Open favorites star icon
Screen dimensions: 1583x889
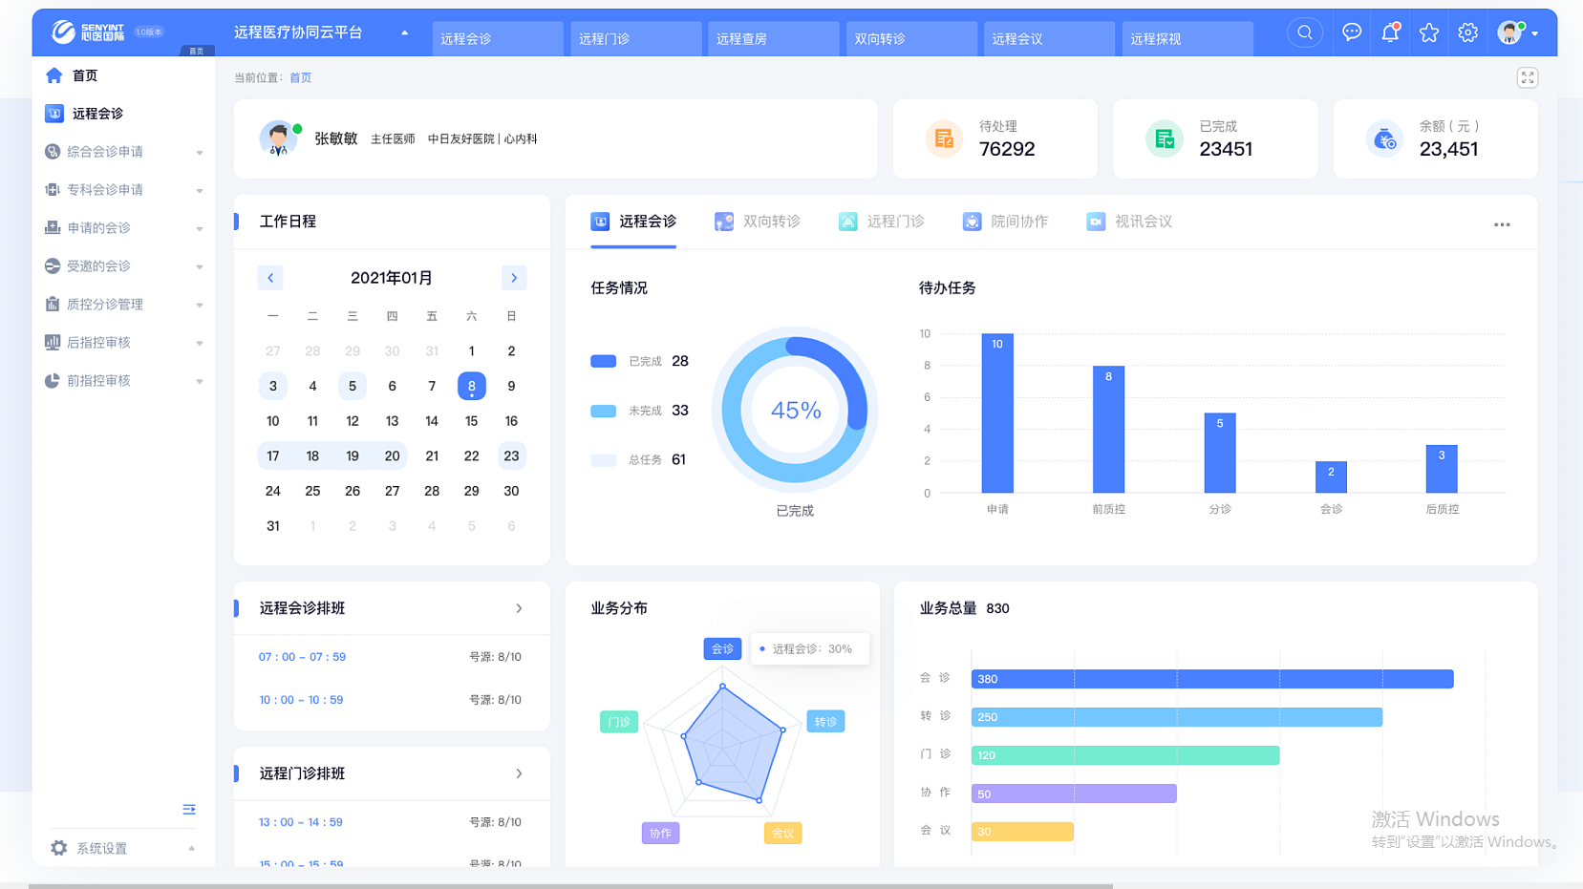[x=1429, y=32]
